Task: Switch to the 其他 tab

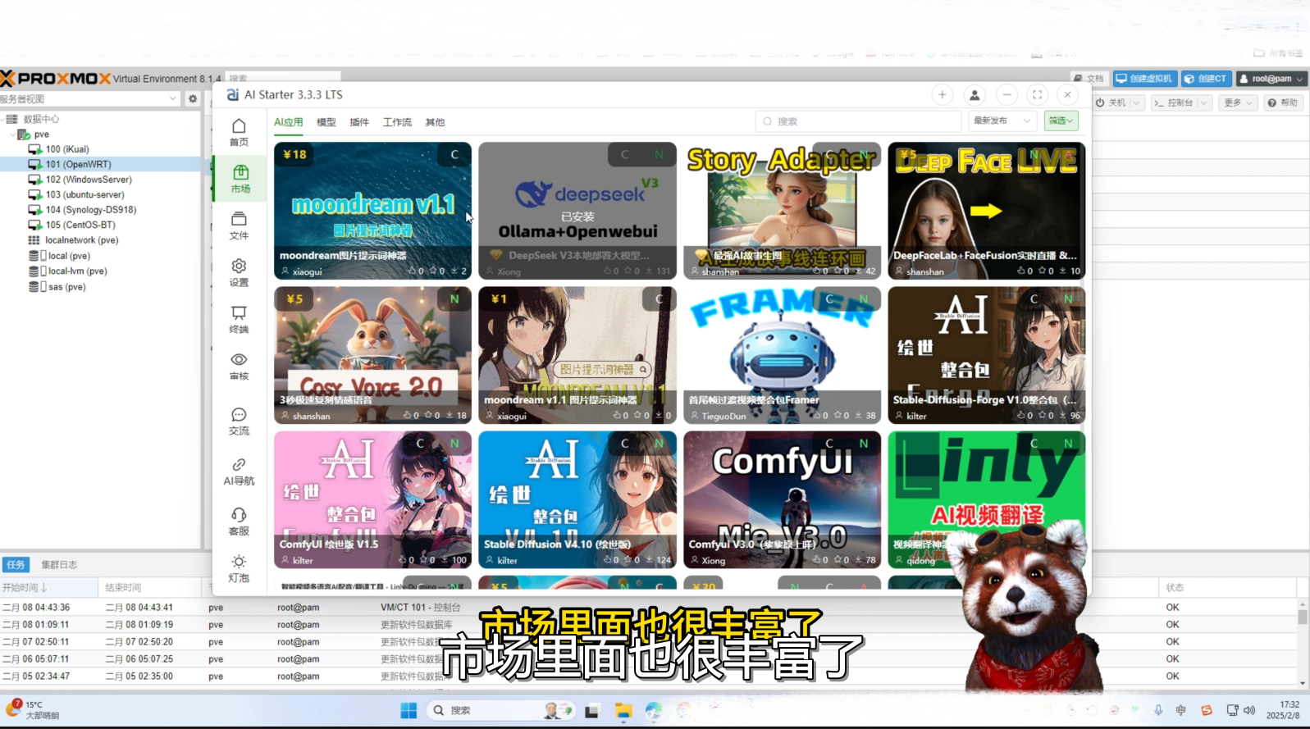Action: [x=435, y=122]
